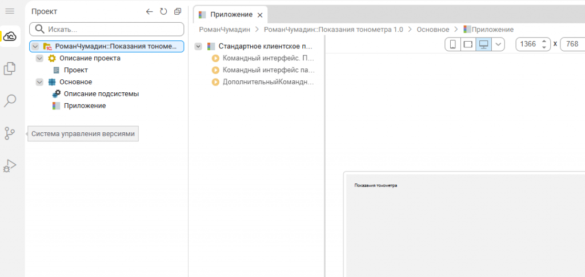Increase width 1366 stepper up
This screenshot has height=277, width=585.
point(544,42)
